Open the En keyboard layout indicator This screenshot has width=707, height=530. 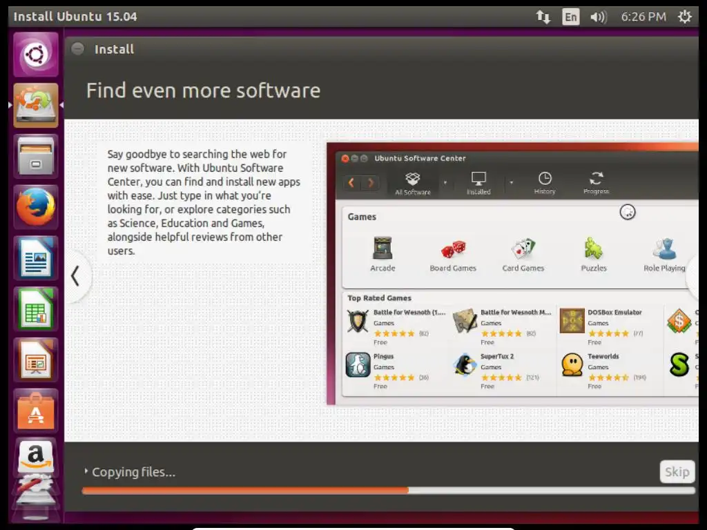pos(570,17)
